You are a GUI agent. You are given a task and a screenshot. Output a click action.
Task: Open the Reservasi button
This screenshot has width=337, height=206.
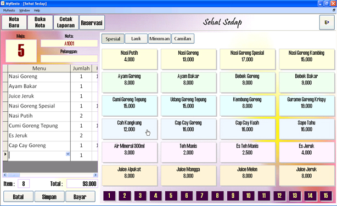click(92, 22)
